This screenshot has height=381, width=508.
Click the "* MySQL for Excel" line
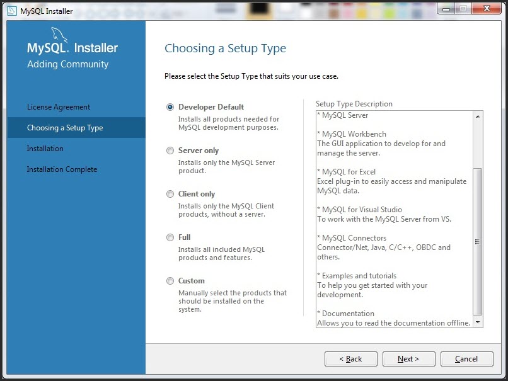346,172
